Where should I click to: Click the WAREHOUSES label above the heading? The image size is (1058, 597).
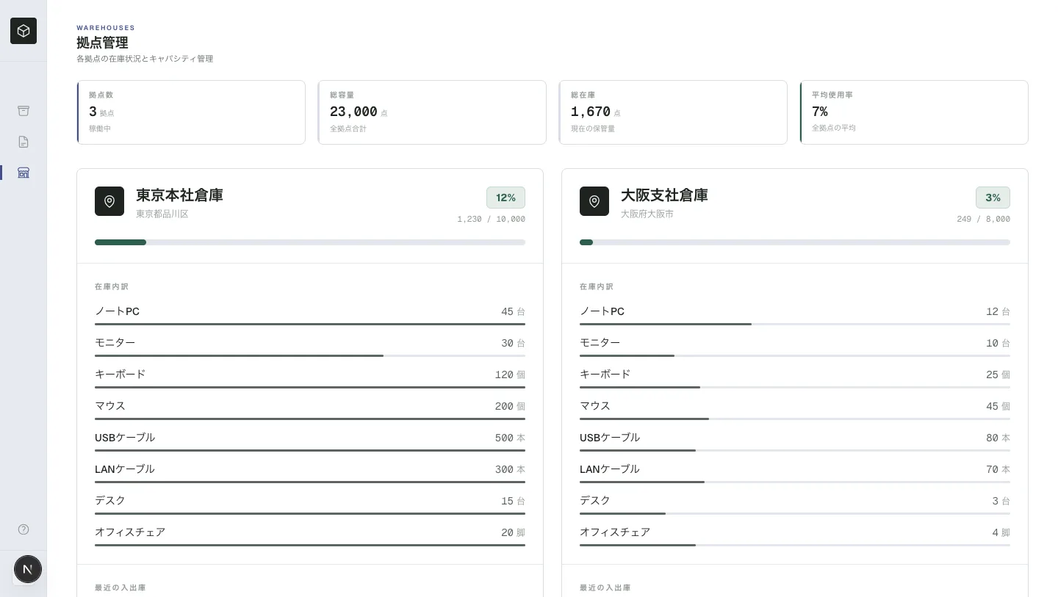coord(106,28)
